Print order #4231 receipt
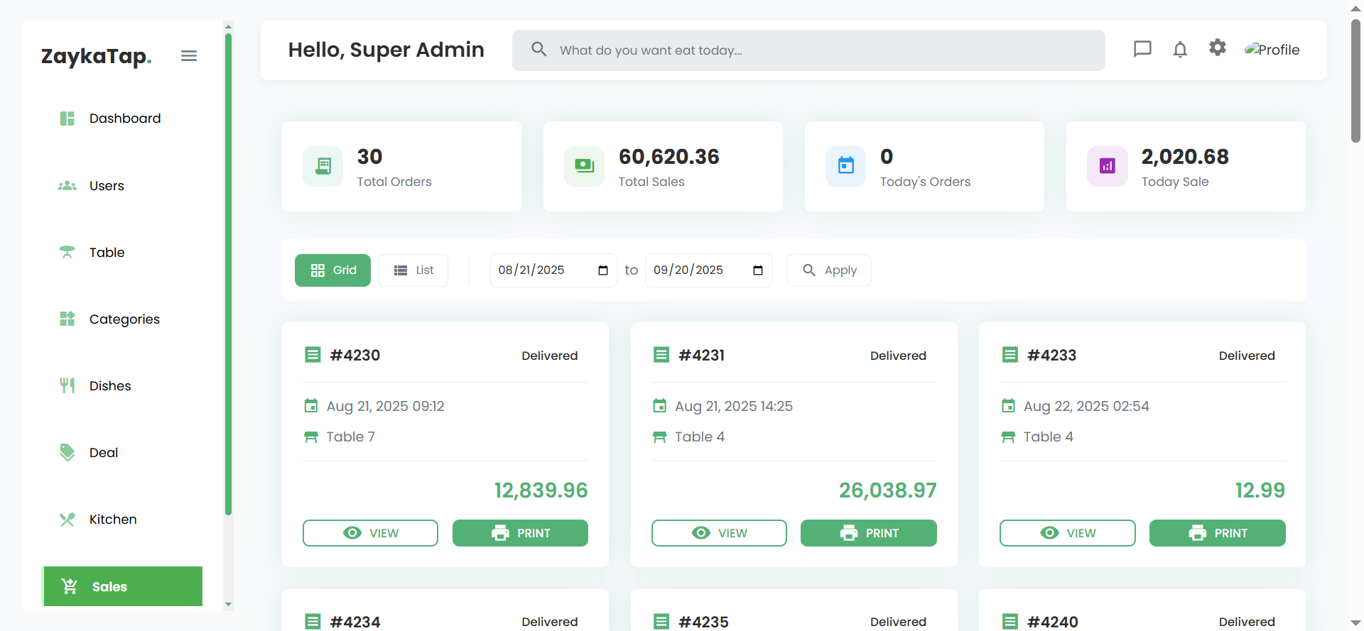Screen dimensions: 1364x631 click(868, 533)
